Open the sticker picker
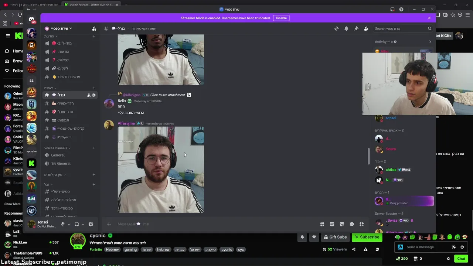This screenshot has width=473, height=266. pyautogui.click(x=342, y=224)
